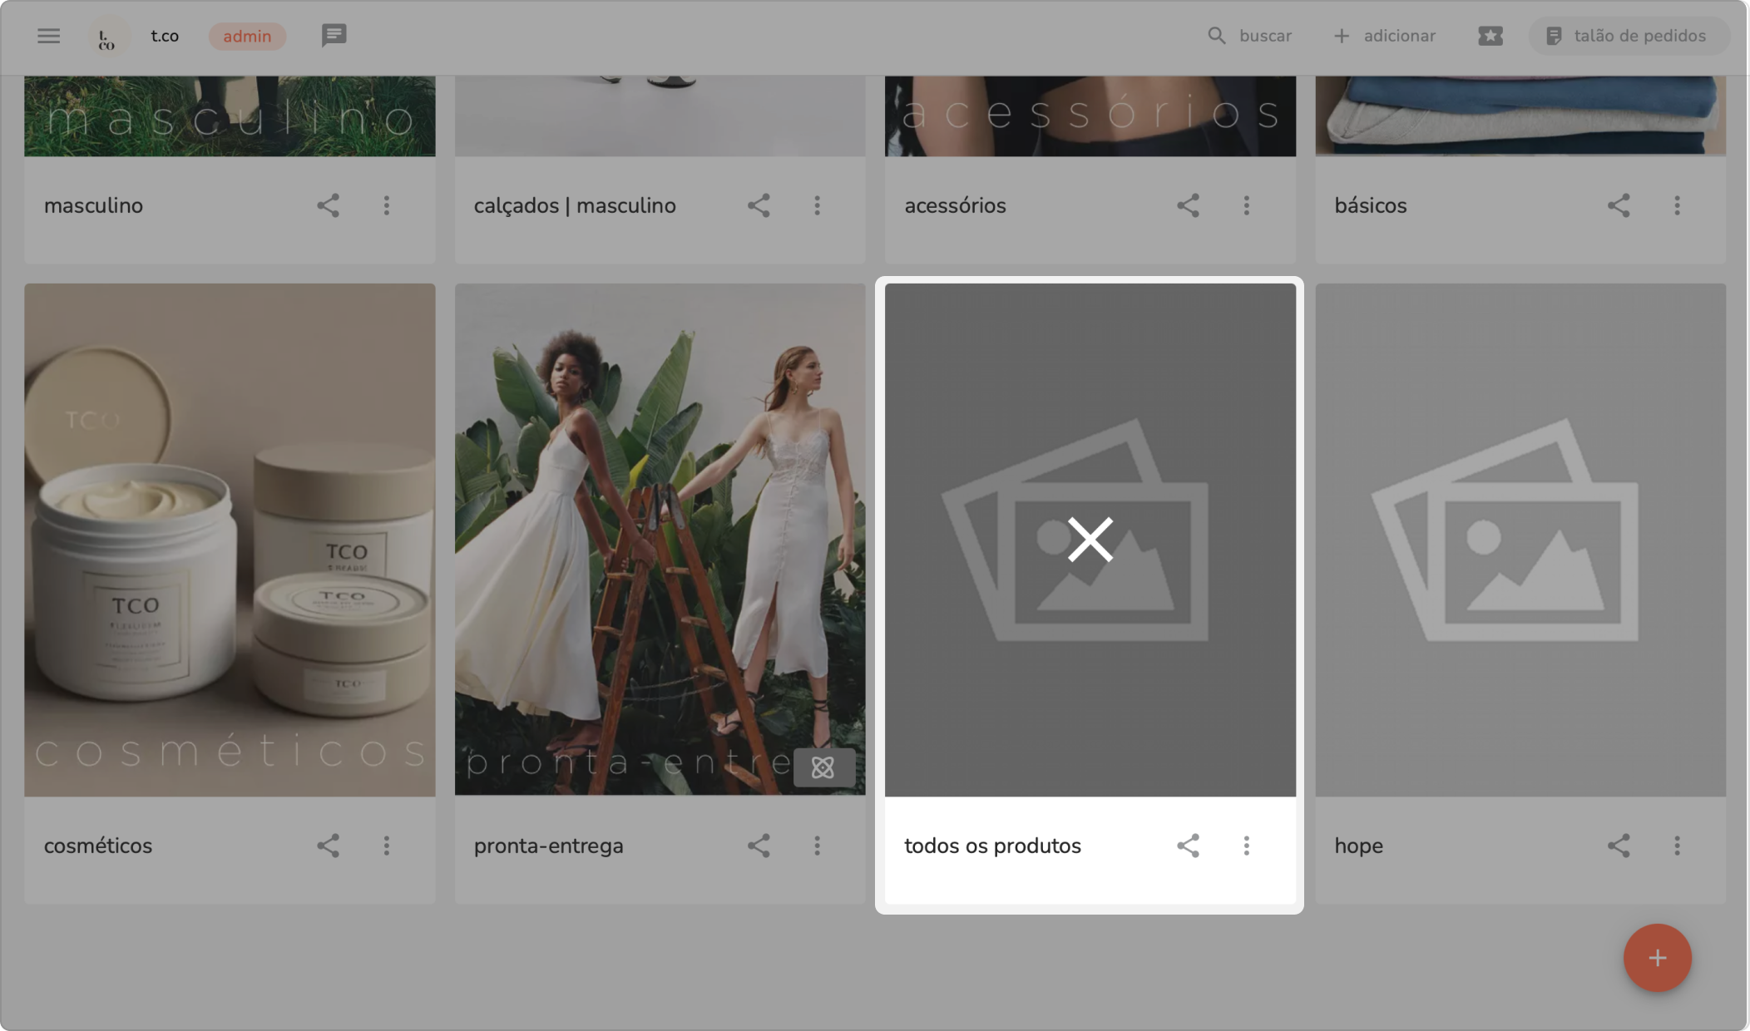Viewport: 1750px width, 1031px height.
Task: Share the todos os produtos catalog
Action: tap(1188, 846)
